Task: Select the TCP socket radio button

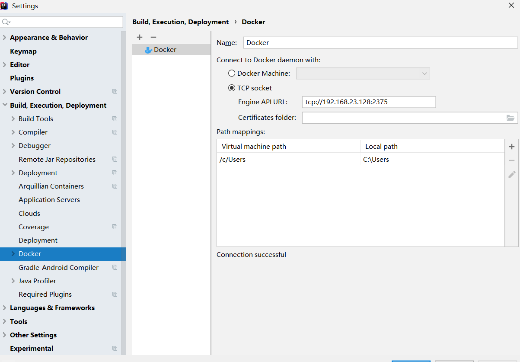Action: coord(232,88)
